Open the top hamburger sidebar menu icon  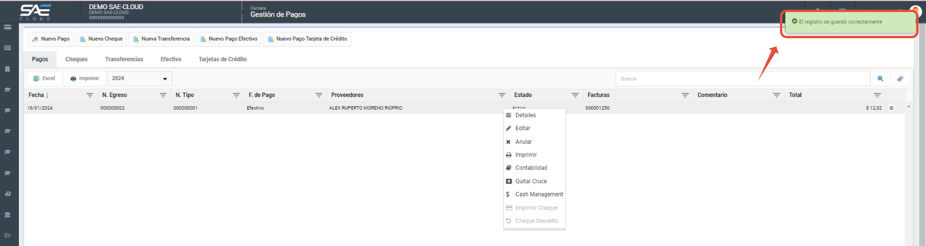[x=7, y=27]
